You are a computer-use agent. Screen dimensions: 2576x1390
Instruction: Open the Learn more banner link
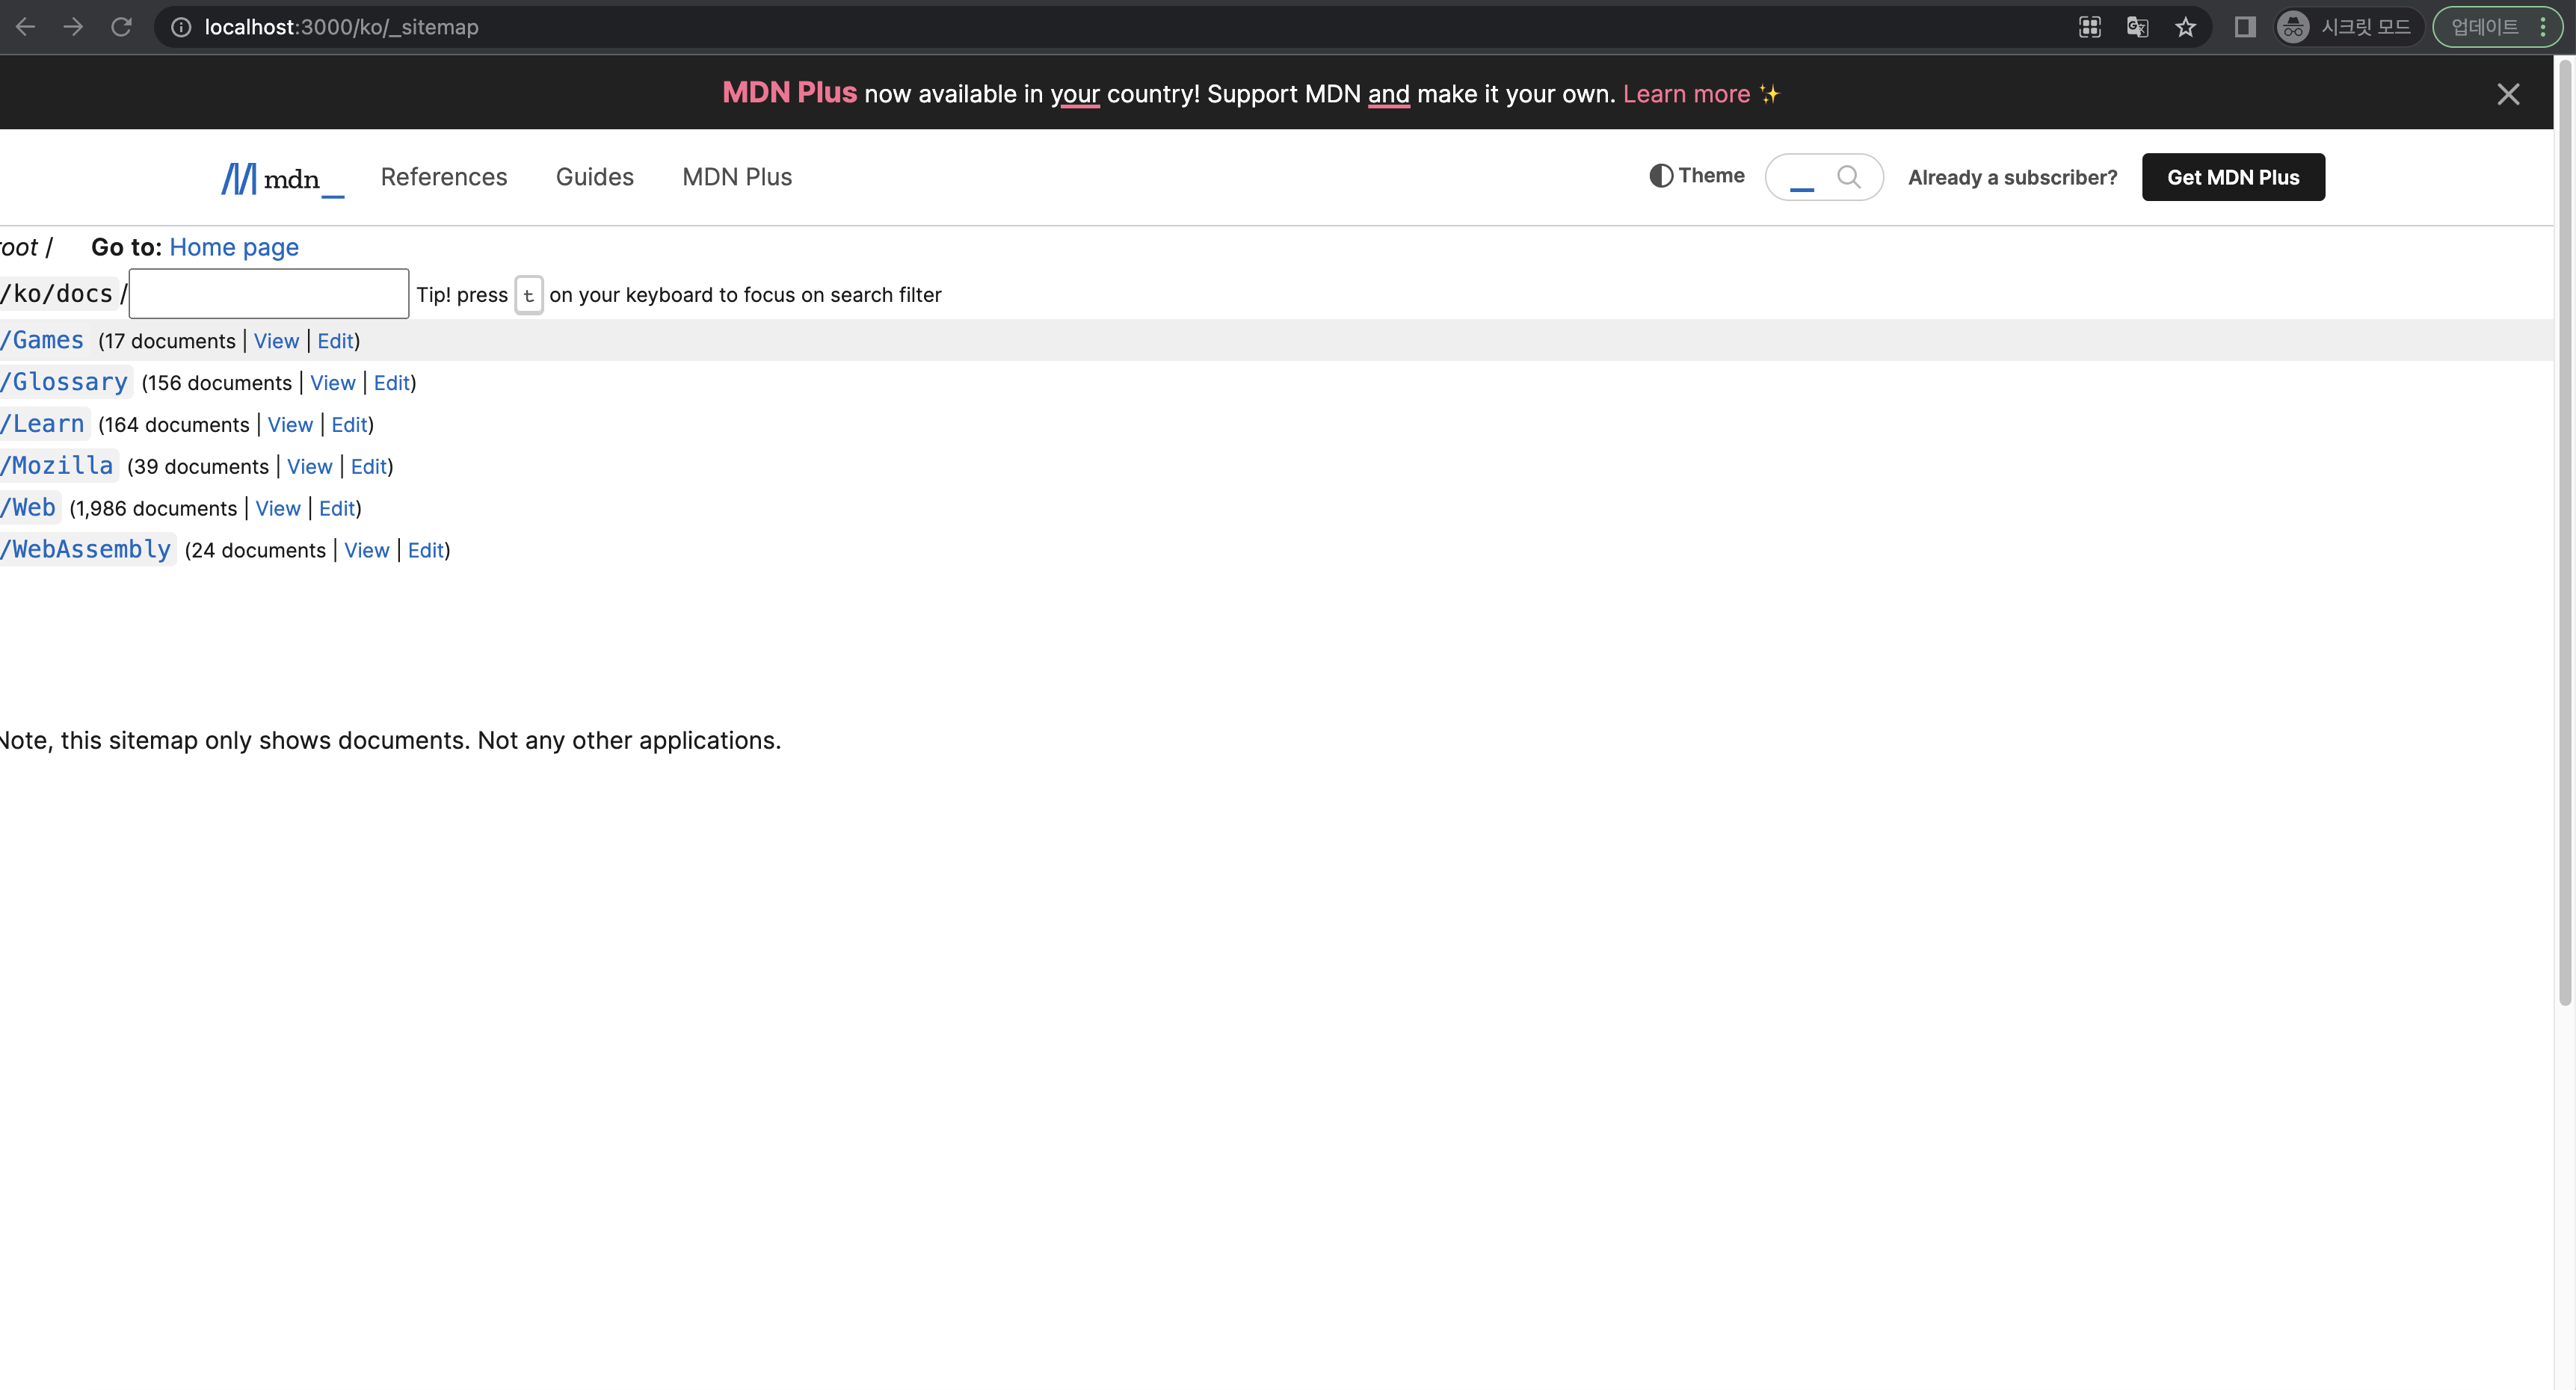(1686, 94)
